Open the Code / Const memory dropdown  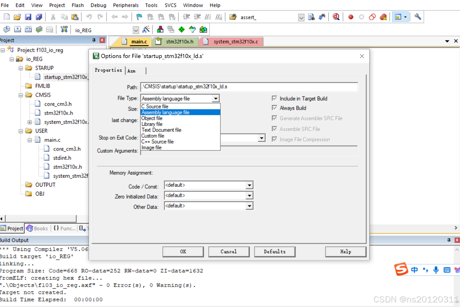[249, 185]
